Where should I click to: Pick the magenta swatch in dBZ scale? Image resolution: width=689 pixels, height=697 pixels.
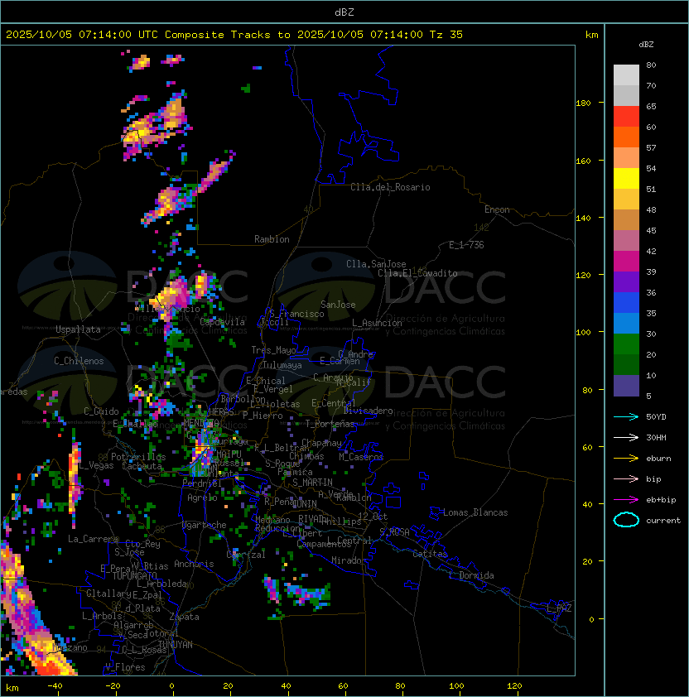(x=626, y=262)
